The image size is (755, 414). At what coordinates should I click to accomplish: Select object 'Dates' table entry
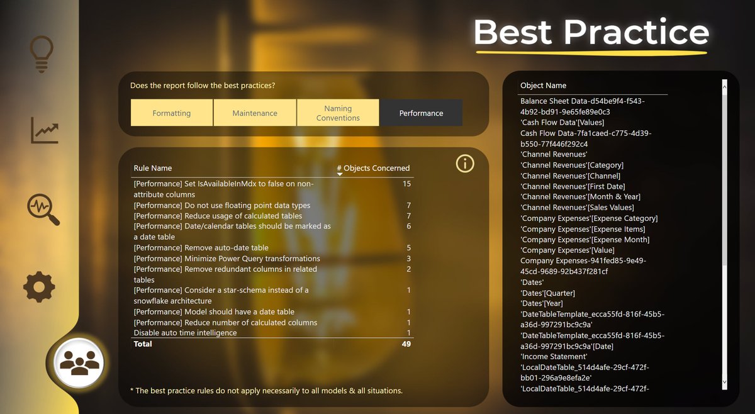(532, 283)
